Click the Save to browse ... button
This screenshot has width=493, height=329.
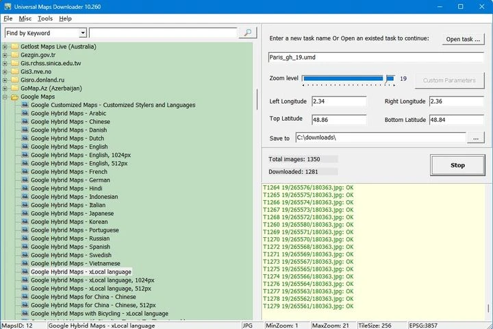[476, 138]
